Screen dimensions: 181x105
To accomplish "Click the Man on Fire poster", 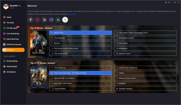I will click(39, 43).
